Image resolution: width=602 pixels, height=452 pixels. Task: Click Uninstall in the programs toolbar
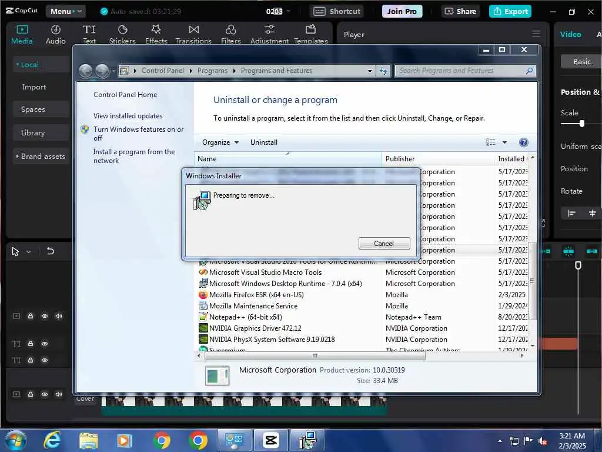pyautogui.click(x=264, y=142)
